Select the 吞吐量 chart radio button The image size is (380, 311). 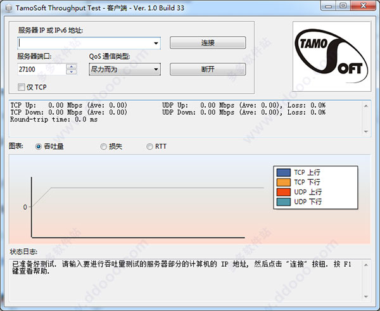pyautogui.click(x=38, y=146)
